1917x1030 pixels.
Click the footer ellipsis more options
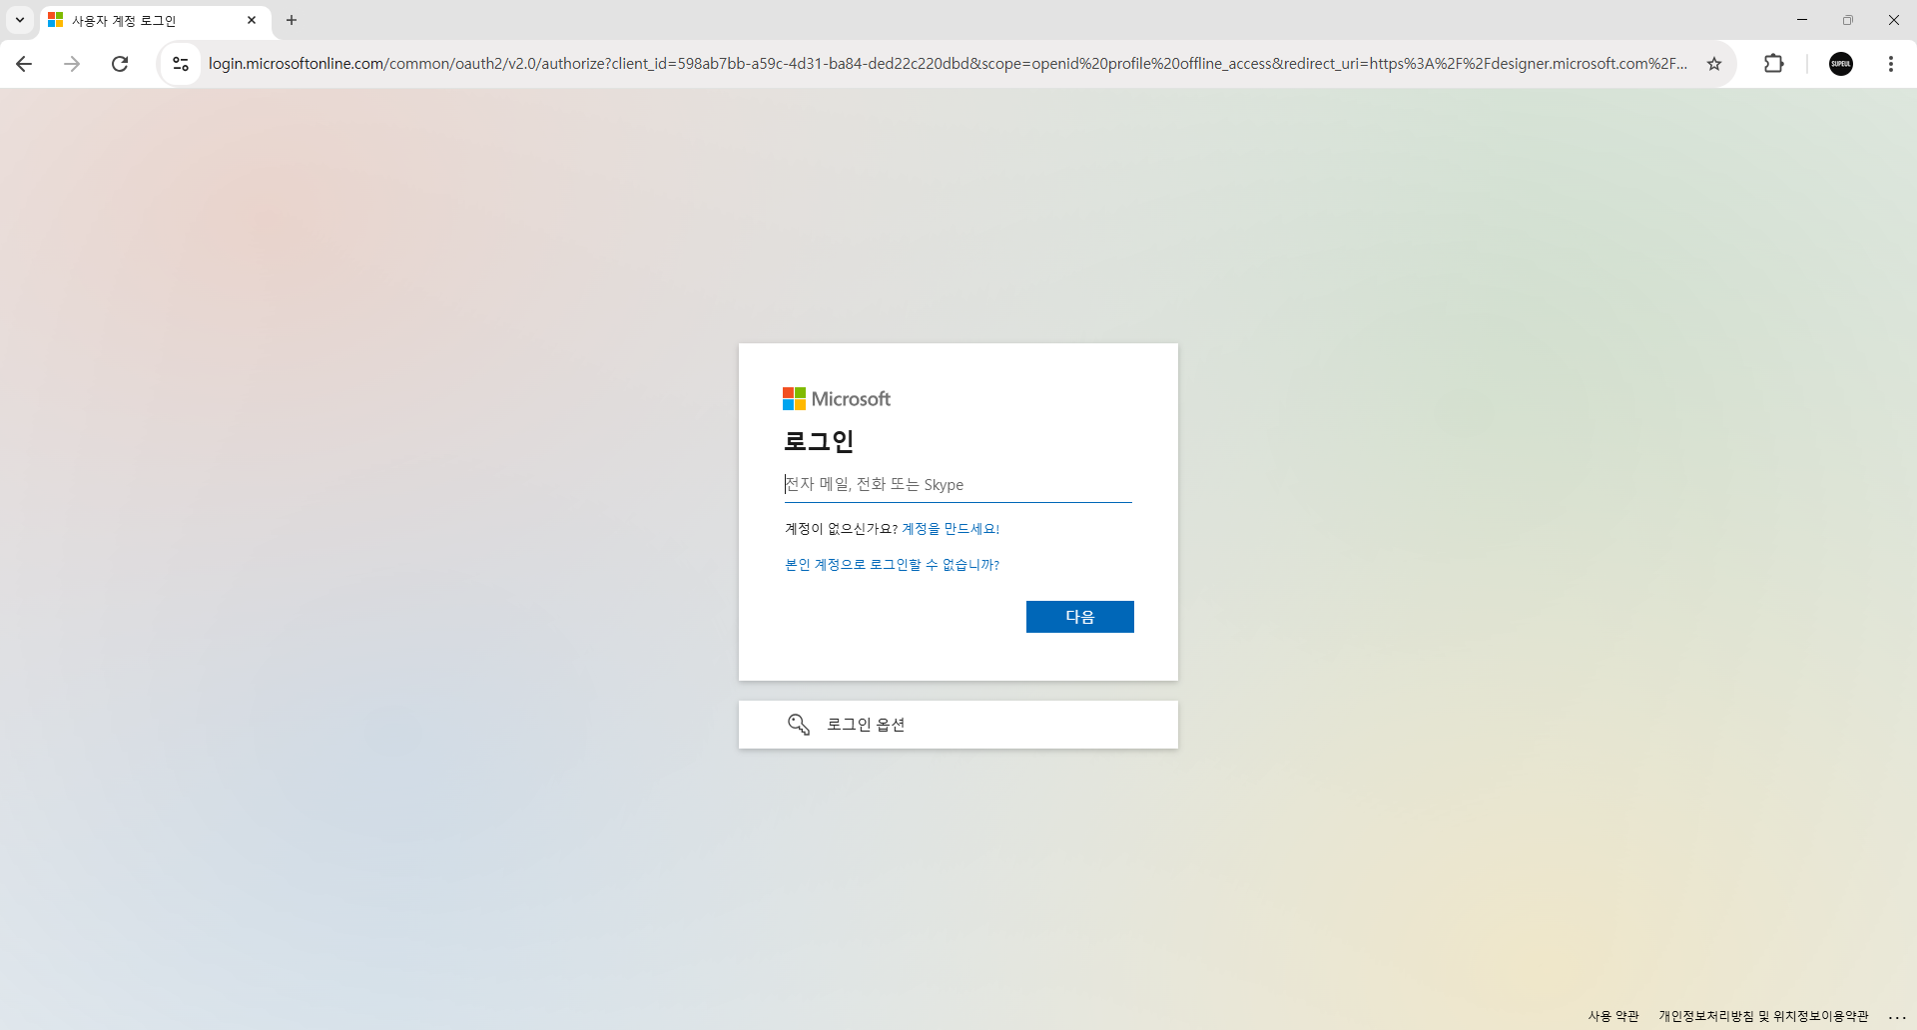(1897, 1016)
